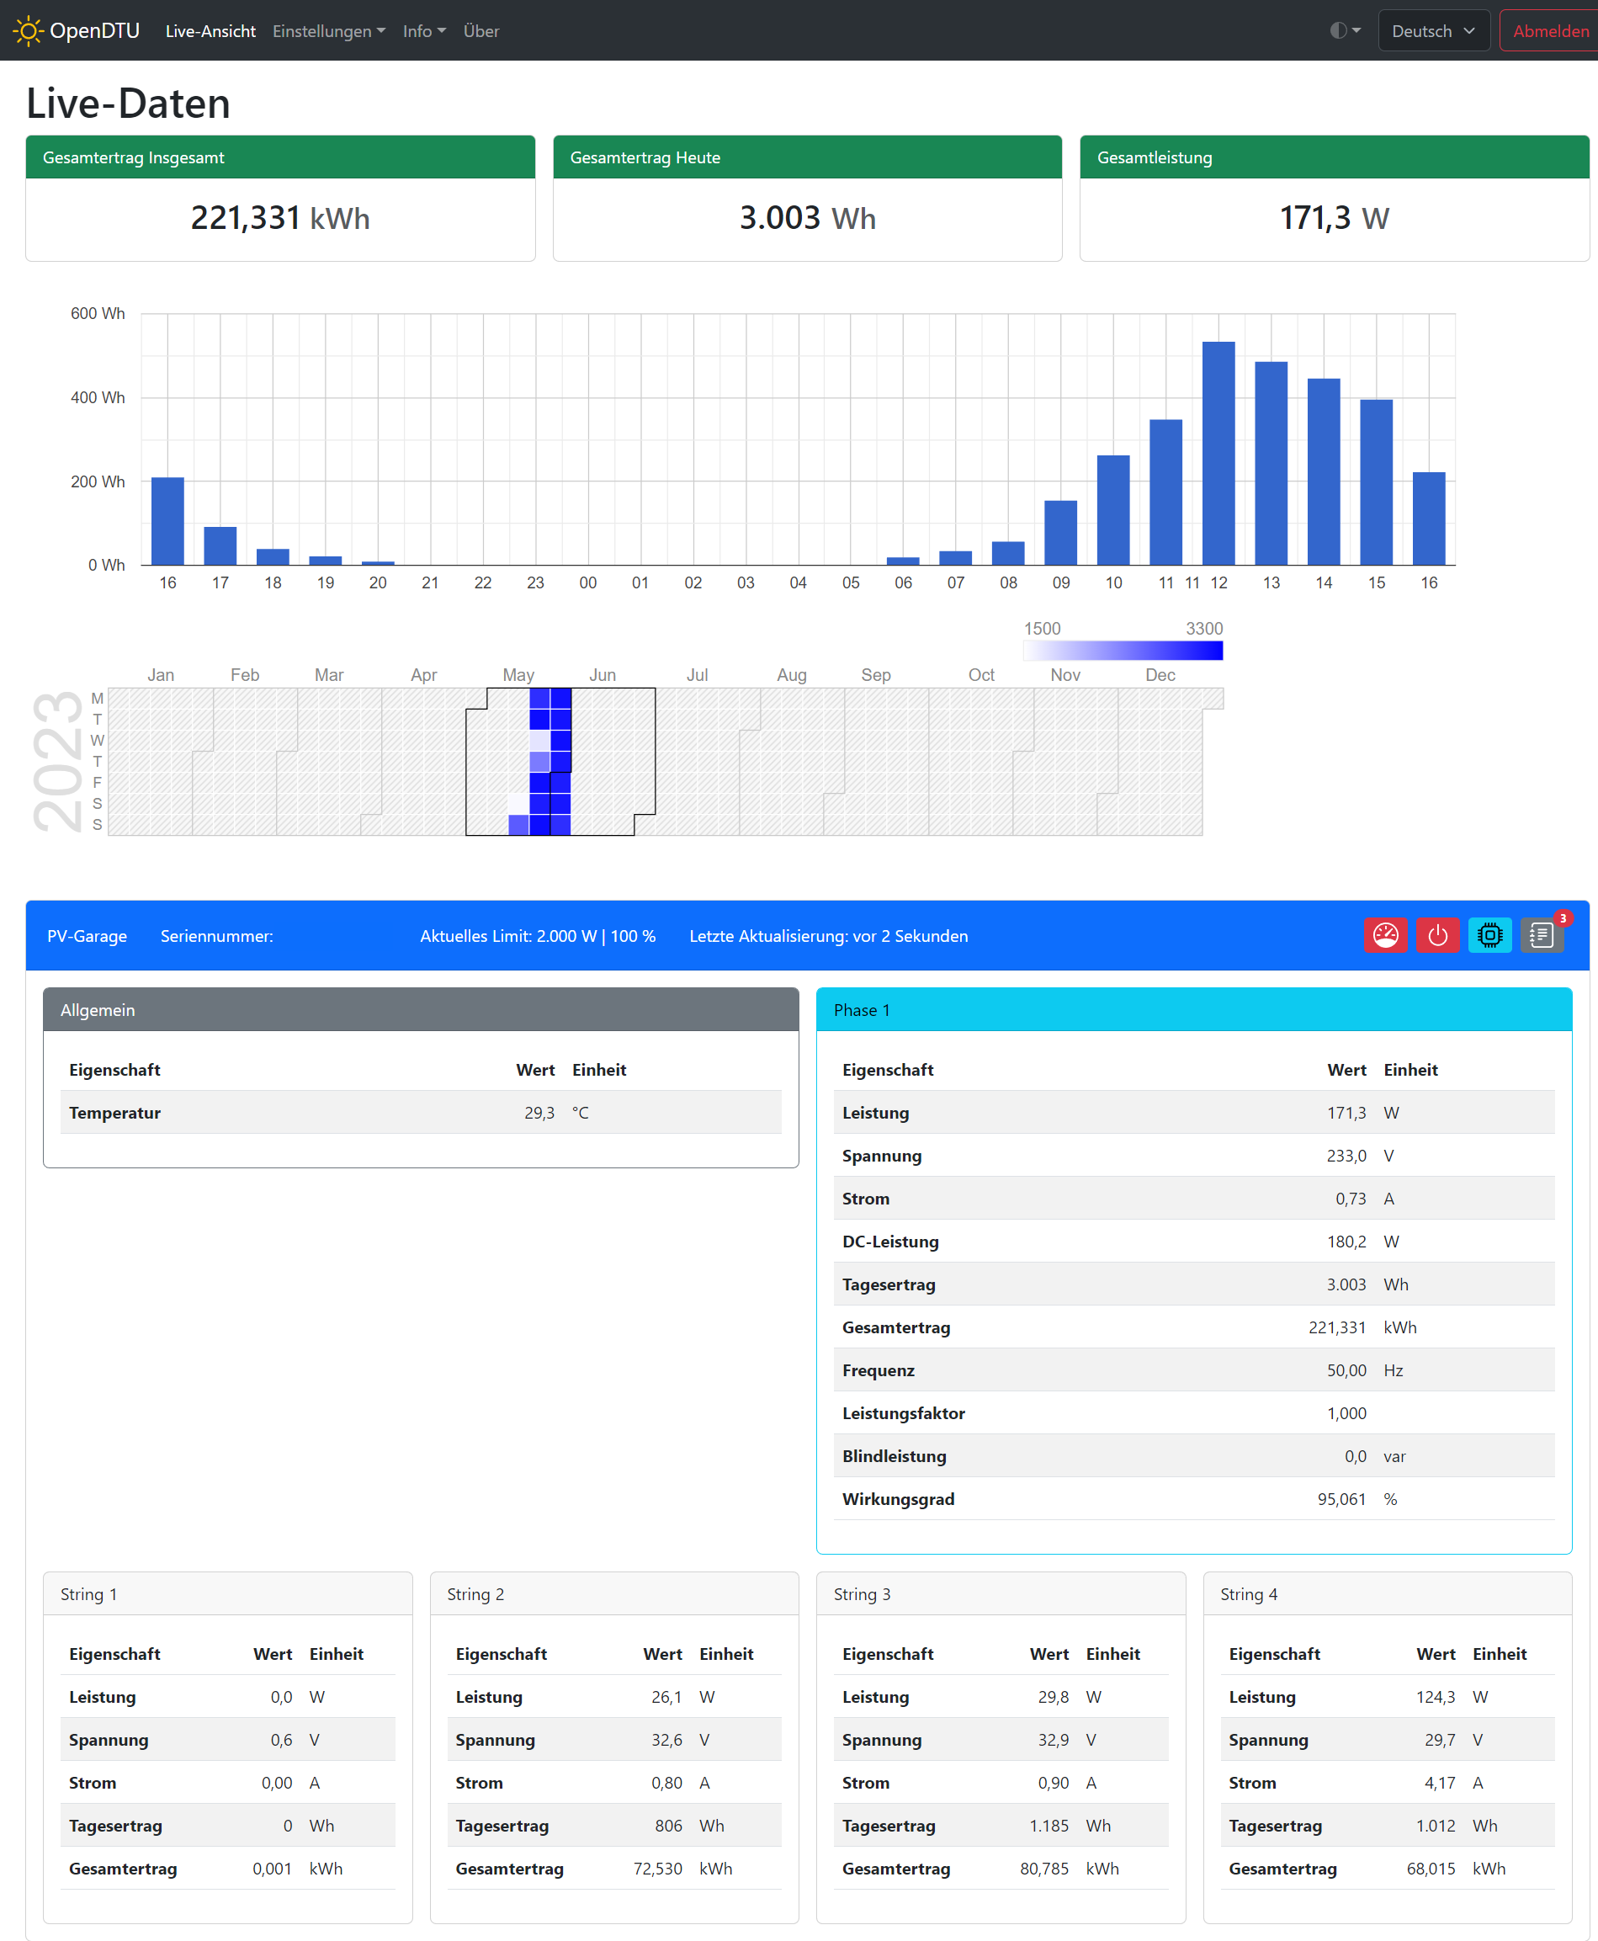Click the Phase 1 panel header
The height and width of the screenshot is (1941, 1598).
point(1193,1010)
